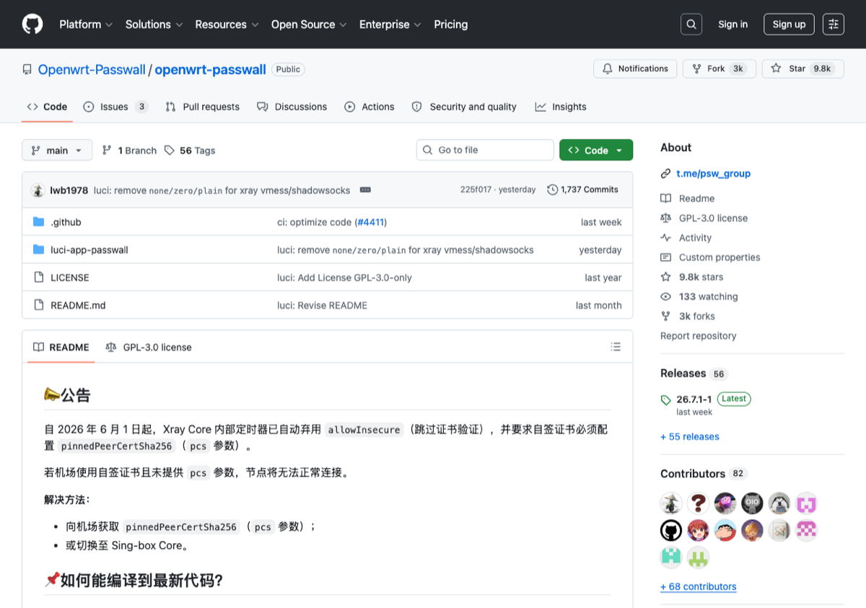Click the Tags icon beside 56 Tags

coord(170,150)
